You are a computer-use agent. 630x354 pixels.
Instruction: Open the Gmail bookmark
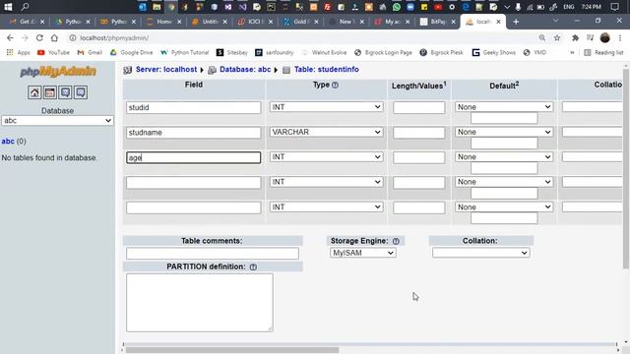coord(90,52)
